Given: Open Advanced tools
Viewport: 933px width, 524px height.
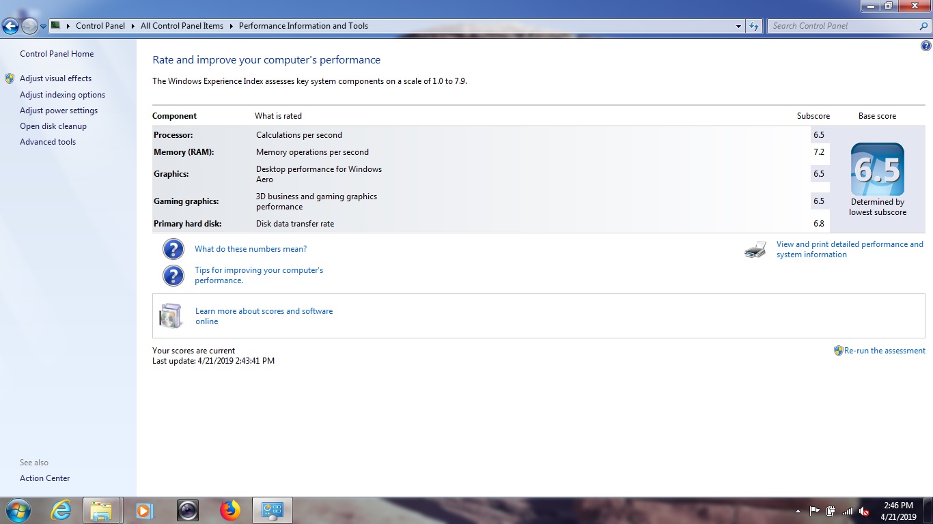Looking at the screenshot, I should click(48, 142).
